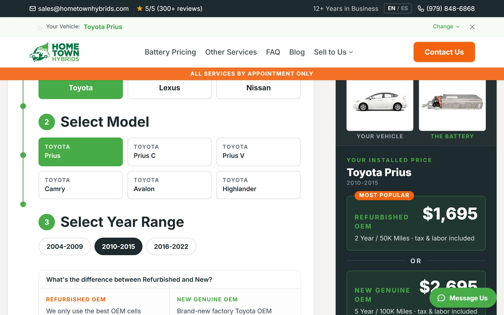The height and width of the screenshot is (315, 504).
Task: Click the '12+ Years in Business' text
Action: (x=346, y=9)
